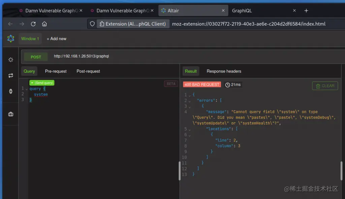Collapse query editor line 1 fold arrow
Viewport: 345px width, 199px height.
click(x=27, y=89)
